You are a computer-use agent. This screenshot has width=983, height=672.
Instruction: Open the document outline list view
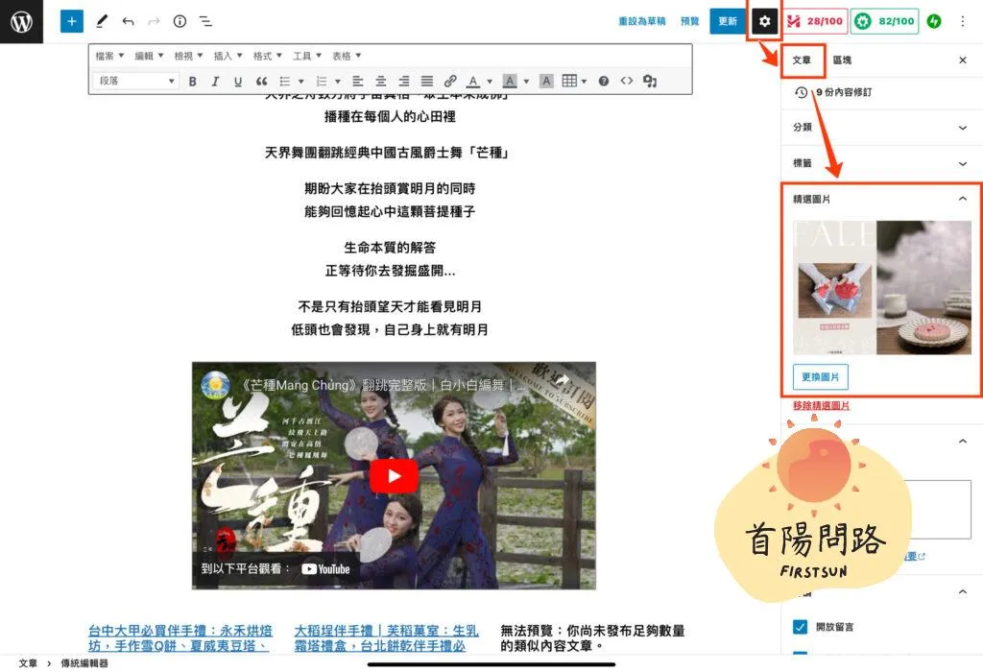[x=205, y=20]
